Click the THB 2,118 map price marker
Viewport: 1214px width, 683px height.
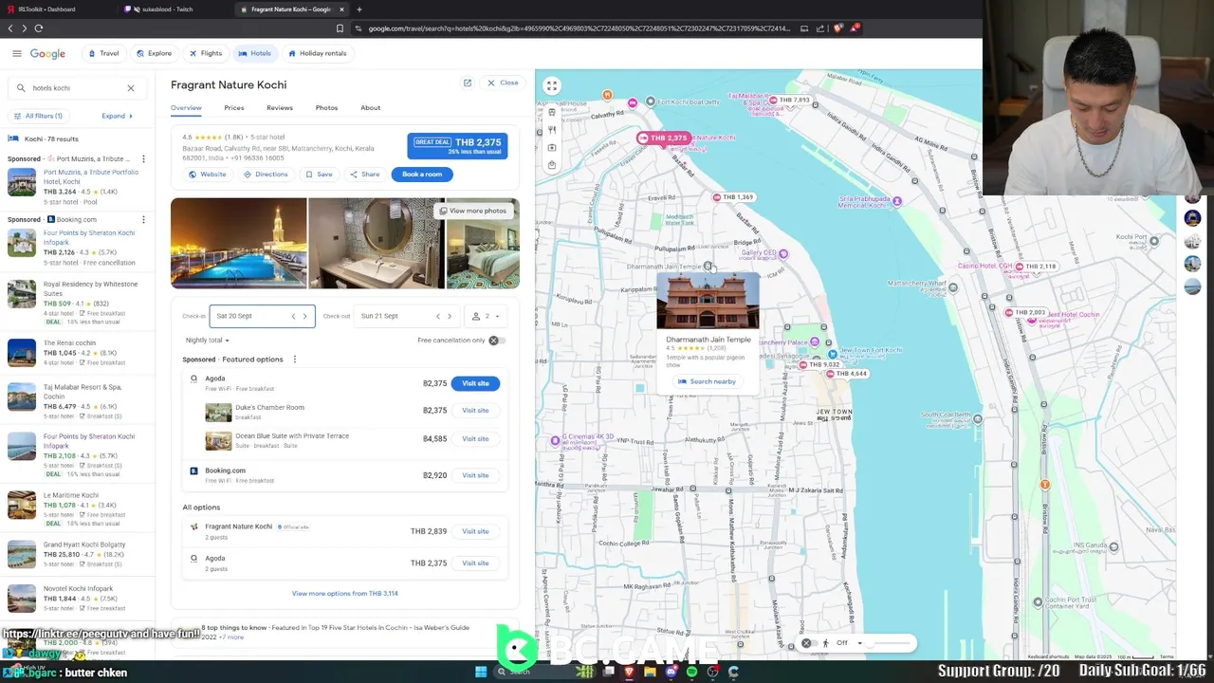(x=1036, y=267)
